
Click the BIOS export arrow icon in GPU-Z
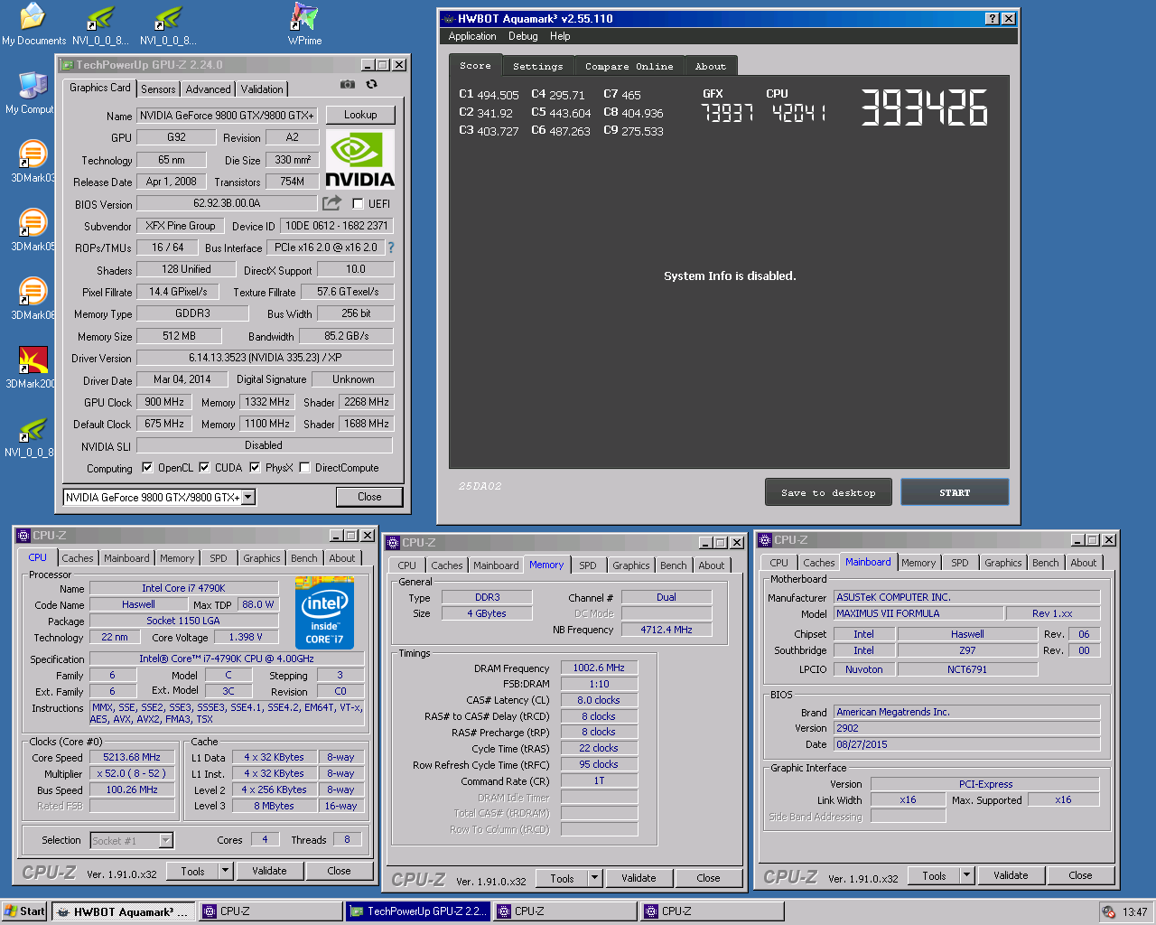coord(332,203)
